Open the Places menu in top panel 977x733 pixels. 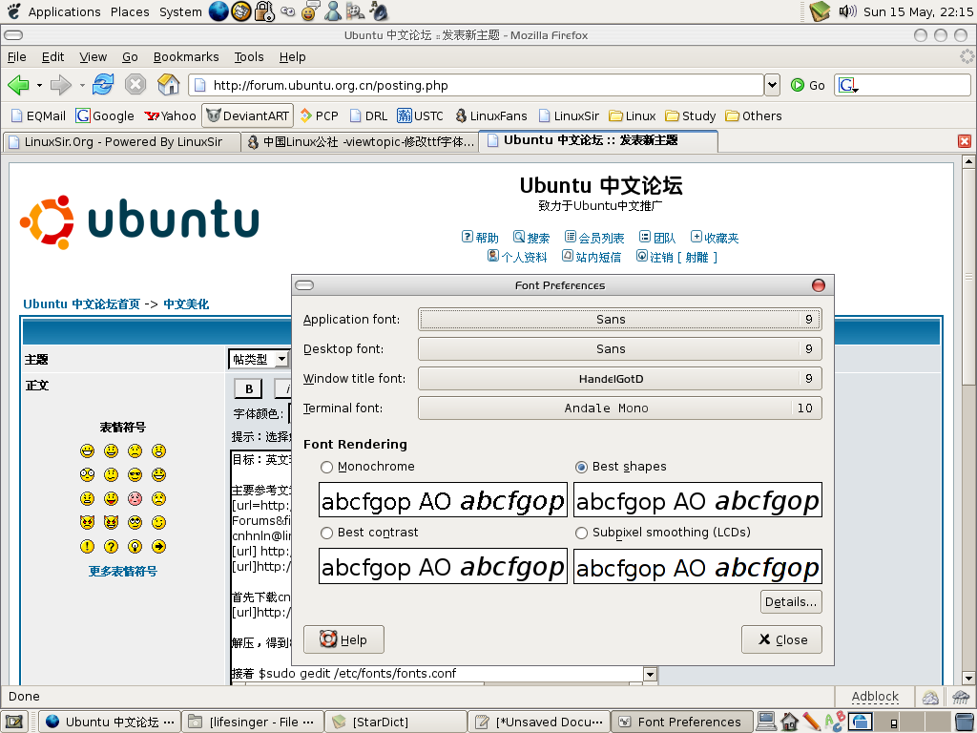pyautogui.click(x=130, y=11)
